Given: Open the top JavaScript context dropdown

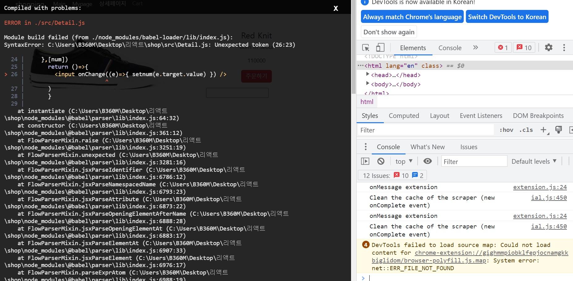Looking at the screenshot, I should (404, 161).
